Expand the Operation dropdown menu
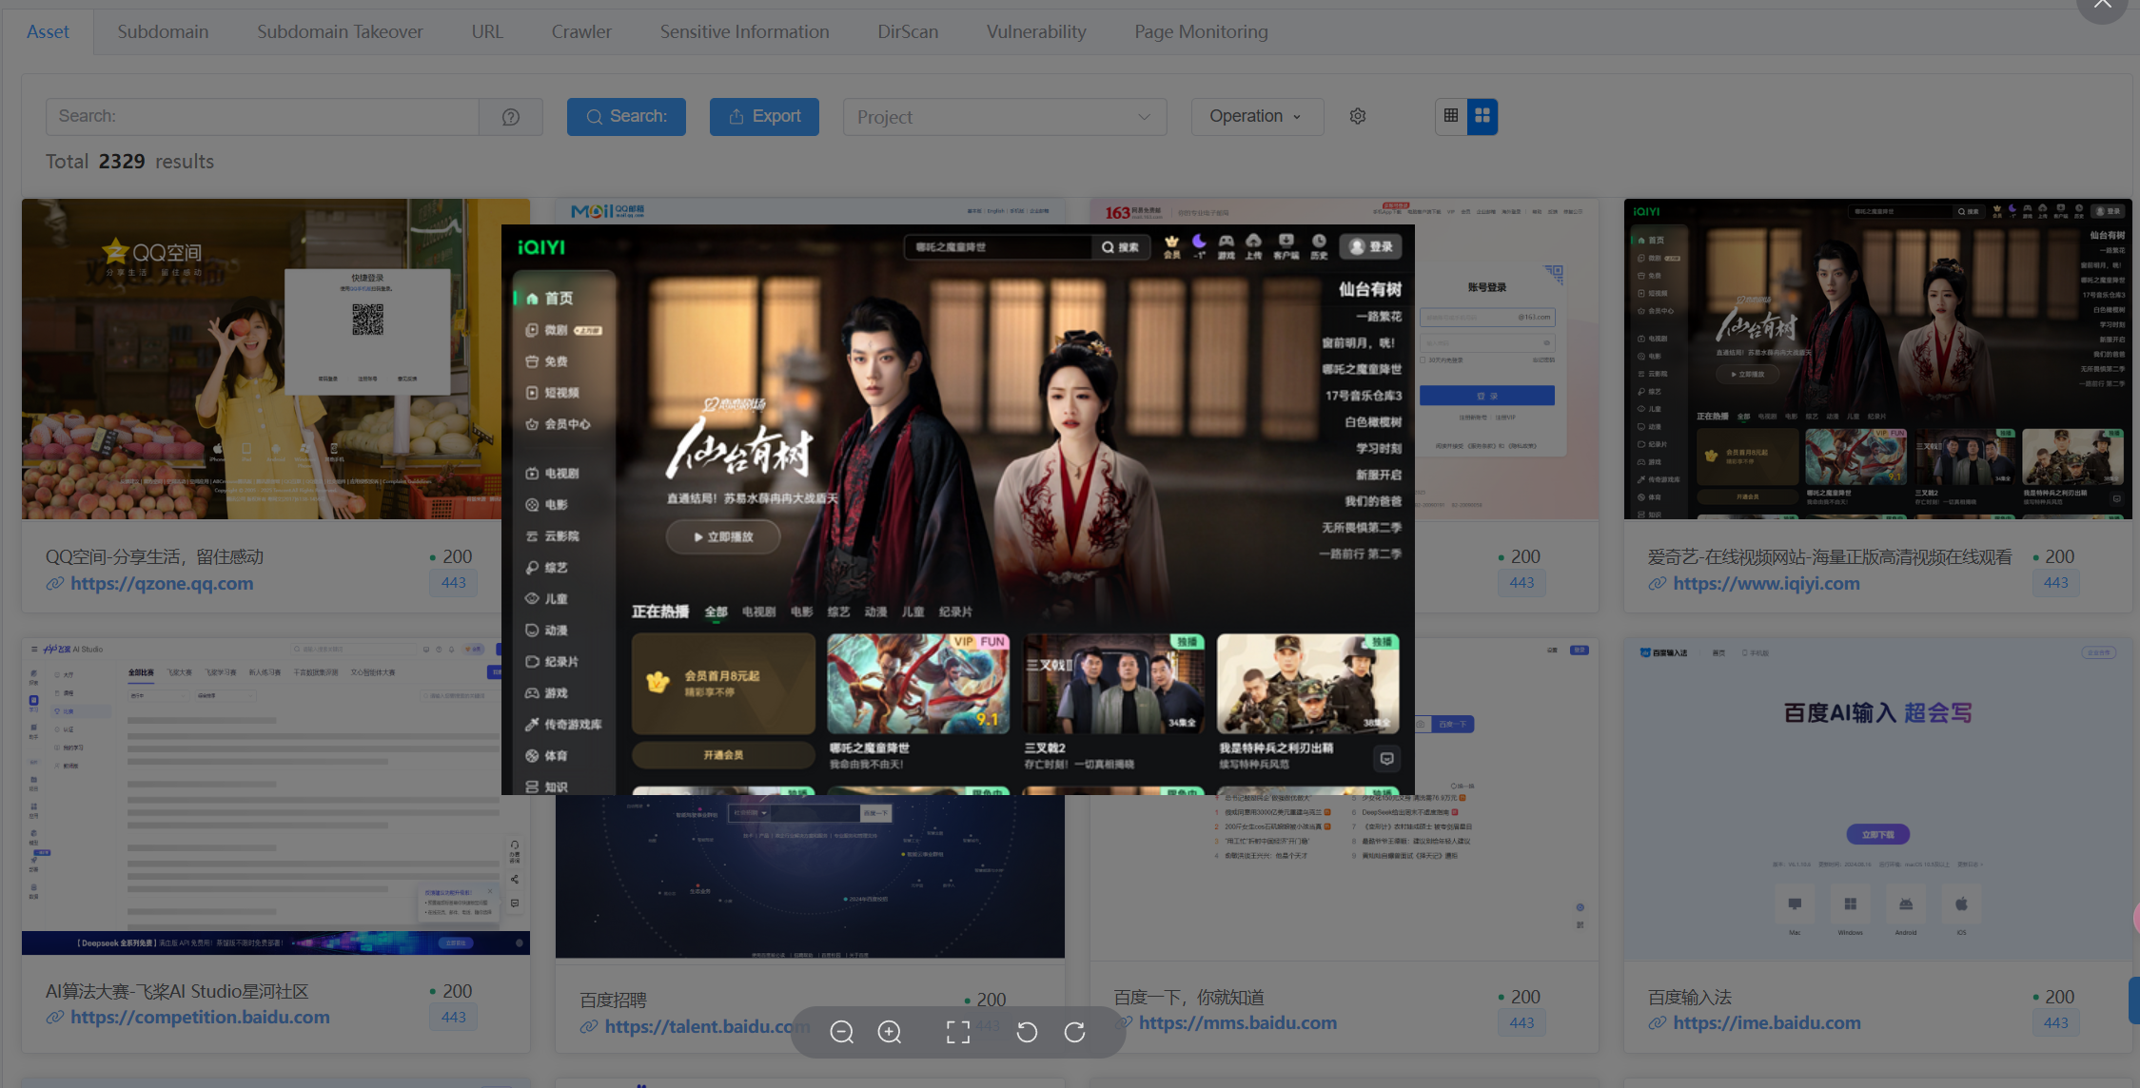The width and height of the screenshot is (2140, 1088). pos(1257,116)
